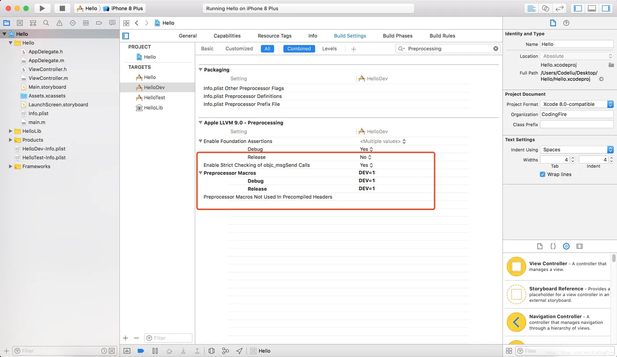Switch to the General tab

pyautogui.click(x=188, y=36)
